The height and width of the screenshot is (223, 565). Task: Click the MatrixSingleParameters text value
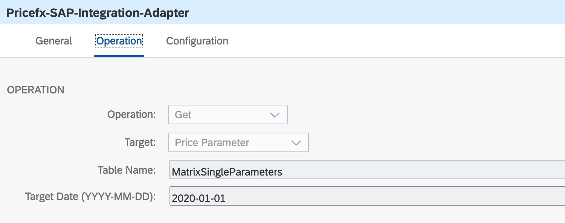pyautogui.click(x=226, y=171)
